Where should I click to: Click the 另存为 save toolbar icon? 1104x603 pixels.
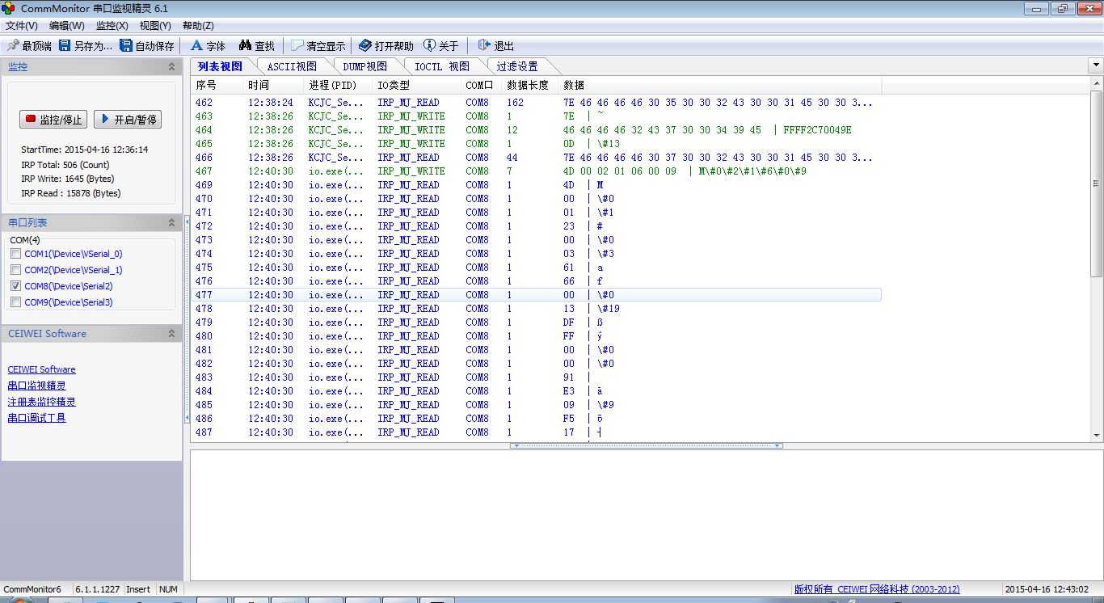coord(65,46)
